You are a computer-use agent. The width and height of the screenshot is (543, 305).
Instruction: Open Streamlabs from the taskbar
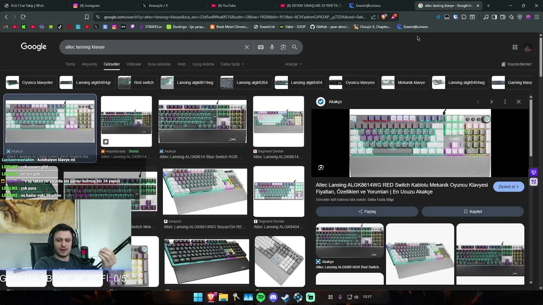point(311,297)
